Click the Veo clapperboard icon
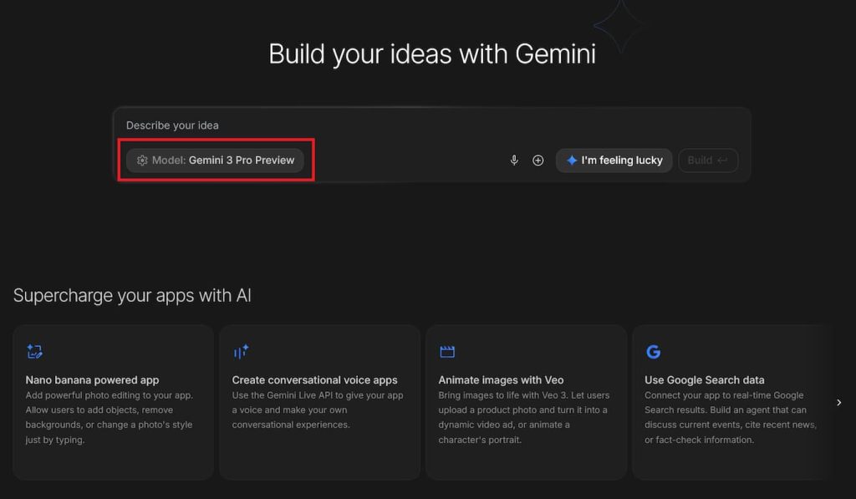This screenshot has height=499, width=856. 447,352
